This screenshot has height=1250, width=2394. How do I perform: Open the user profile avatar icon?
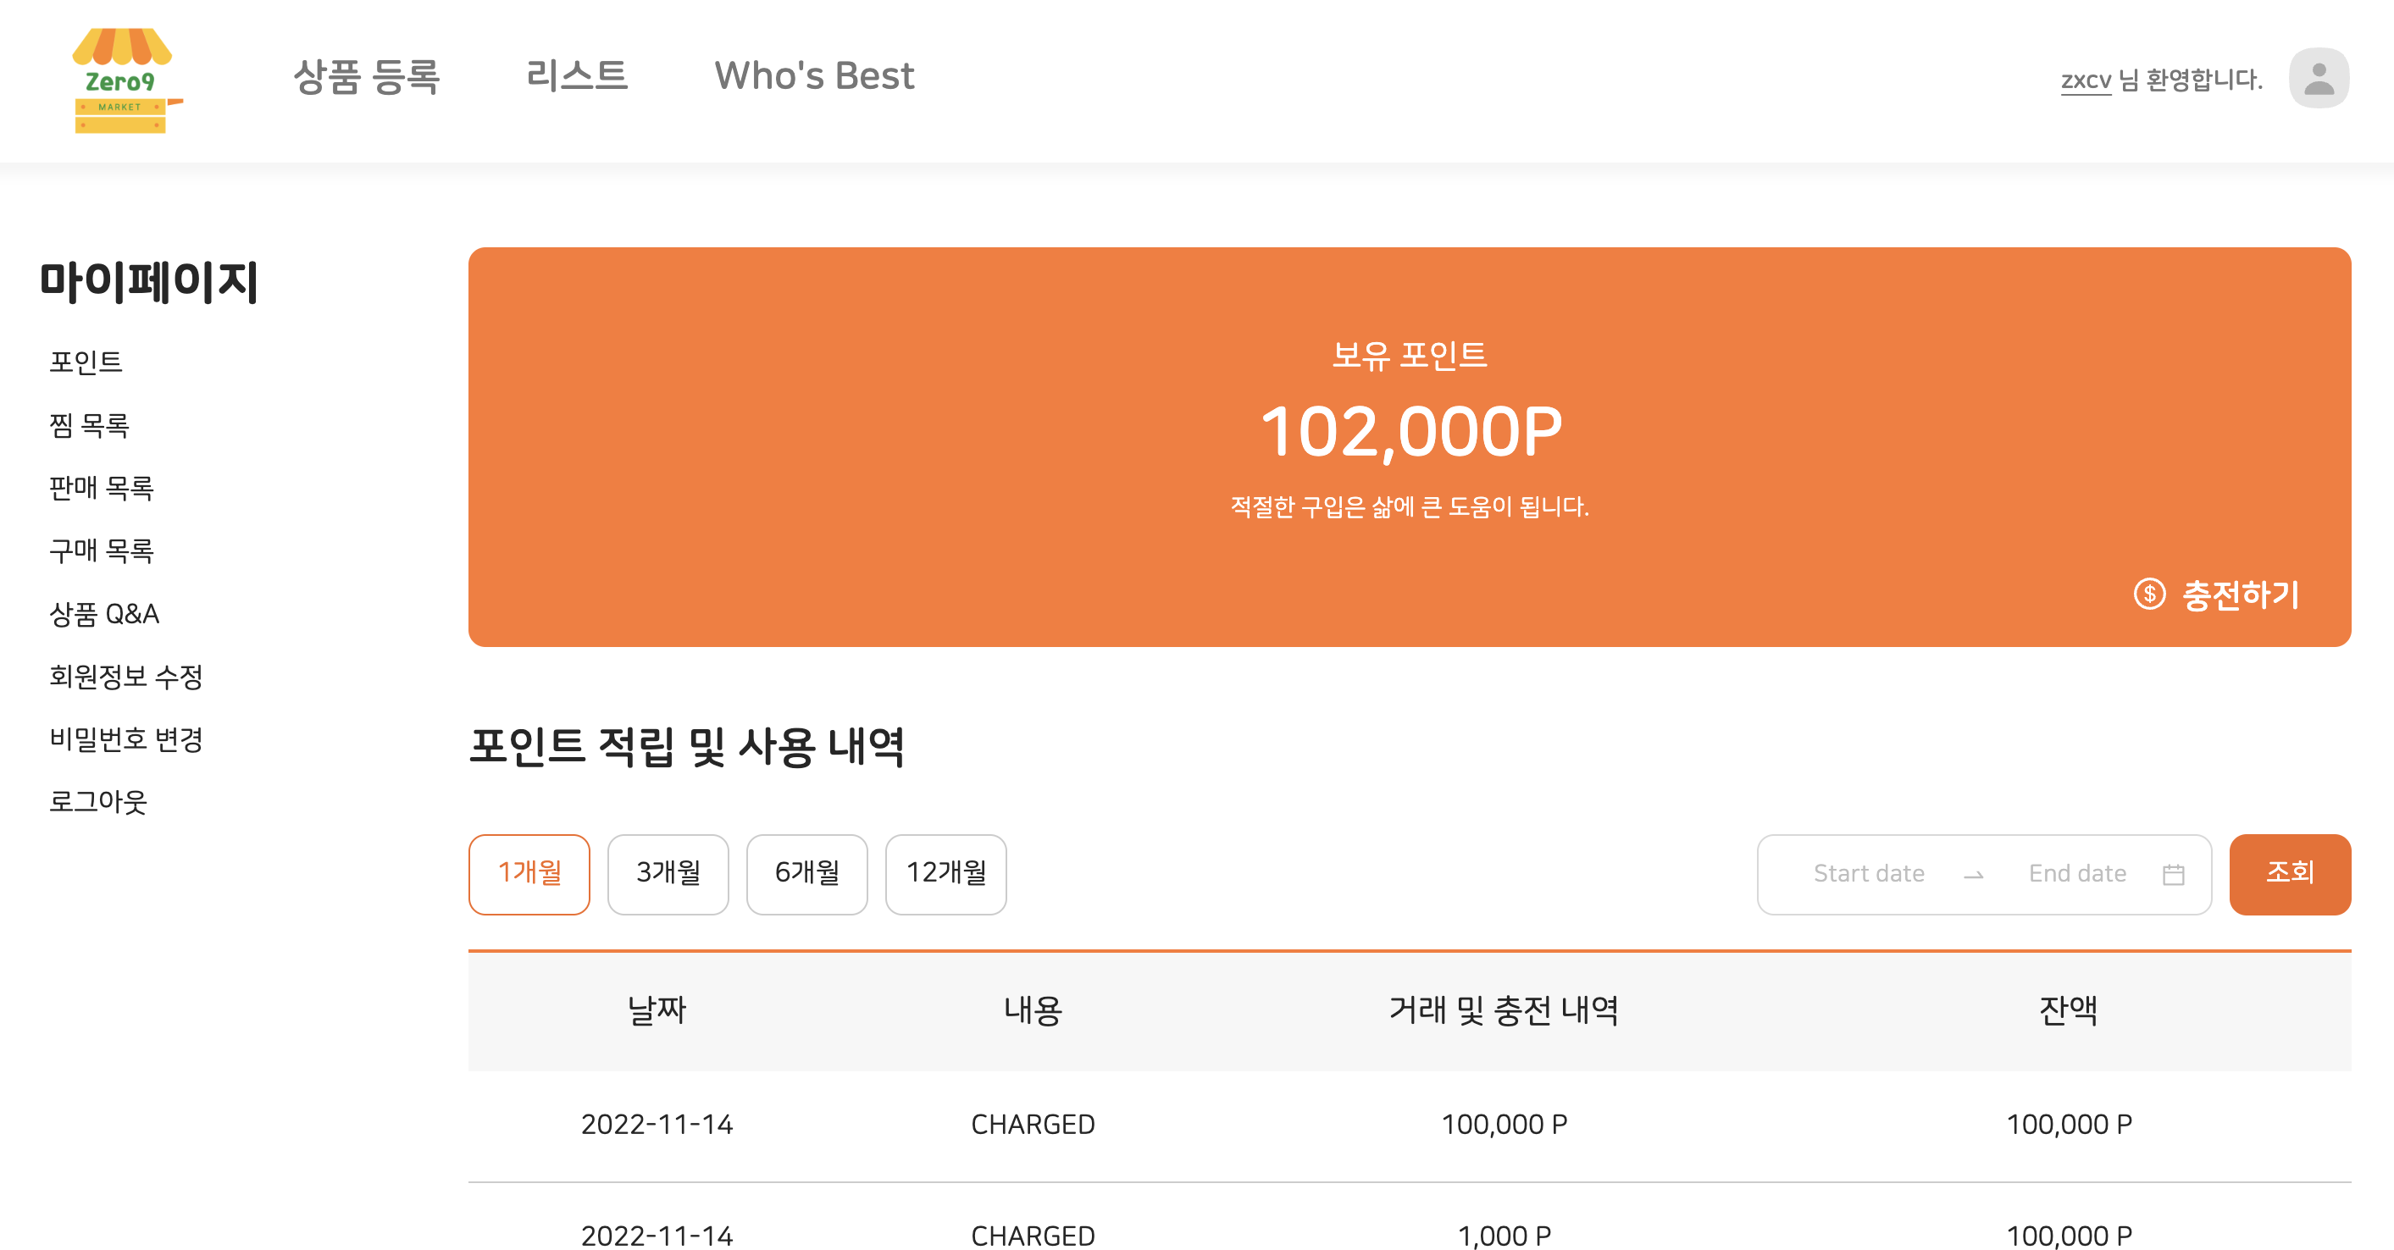(x=2318, y=79)
